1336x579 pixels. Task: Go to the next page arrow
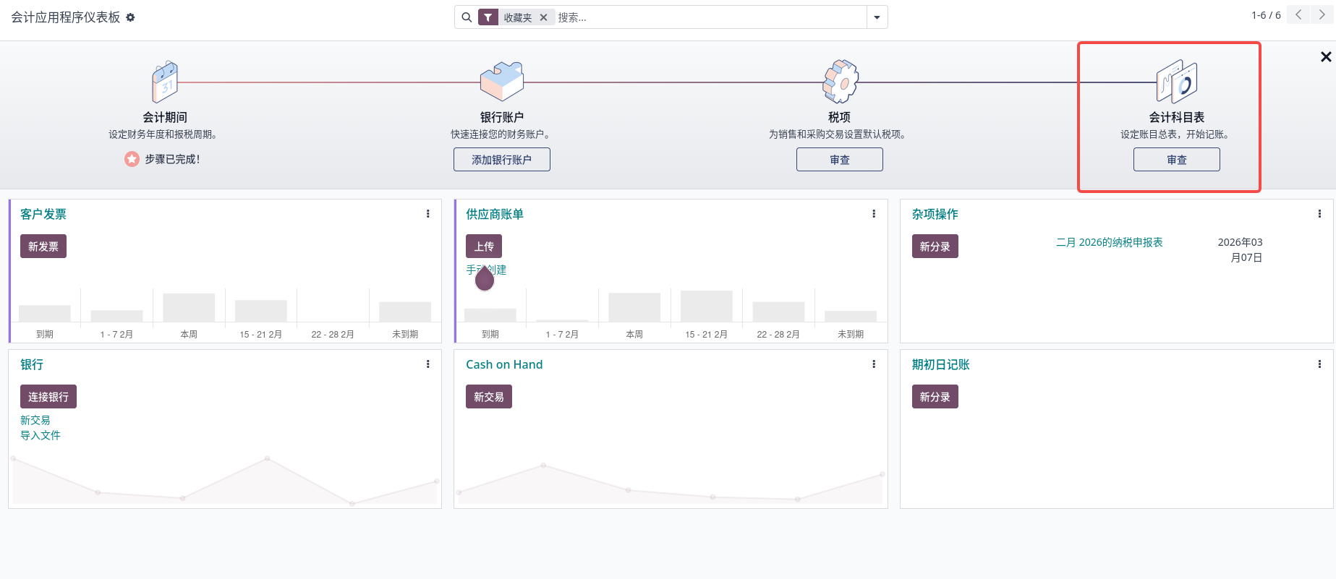pyautogui.click(x=1322, y=14)
